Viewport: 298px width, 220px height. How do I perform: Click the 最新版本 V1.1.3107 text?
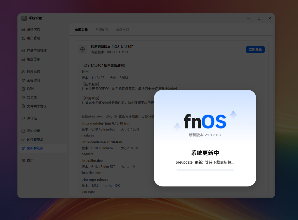click(205, 135)
